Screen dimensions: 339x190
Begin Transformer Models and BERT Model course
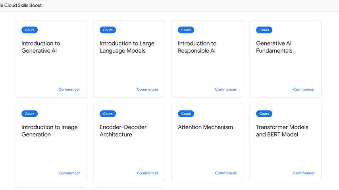[x=304, y=173]
